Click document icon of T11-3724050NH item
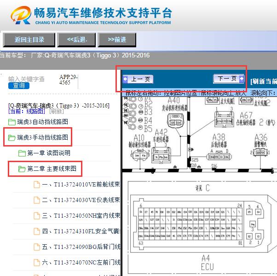 pyautogui.click(x=36, y=216)
